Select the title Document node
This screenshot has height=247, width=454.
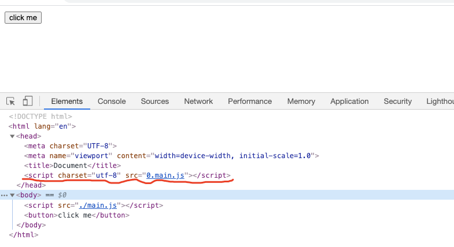pos(73,166)
